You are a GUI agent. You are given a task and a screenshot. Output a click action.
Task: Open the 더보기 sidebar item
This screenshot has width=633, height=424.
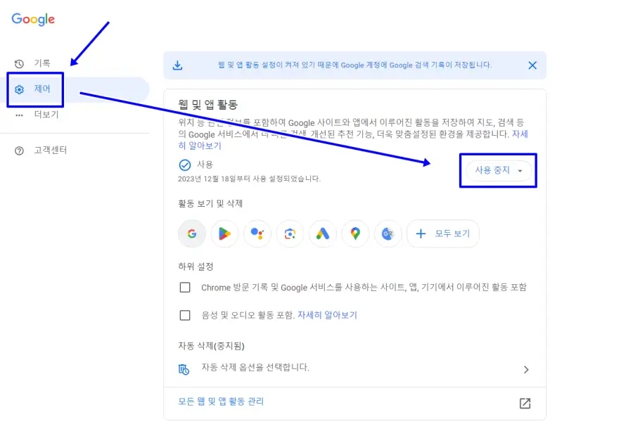(x=46, y=115)
